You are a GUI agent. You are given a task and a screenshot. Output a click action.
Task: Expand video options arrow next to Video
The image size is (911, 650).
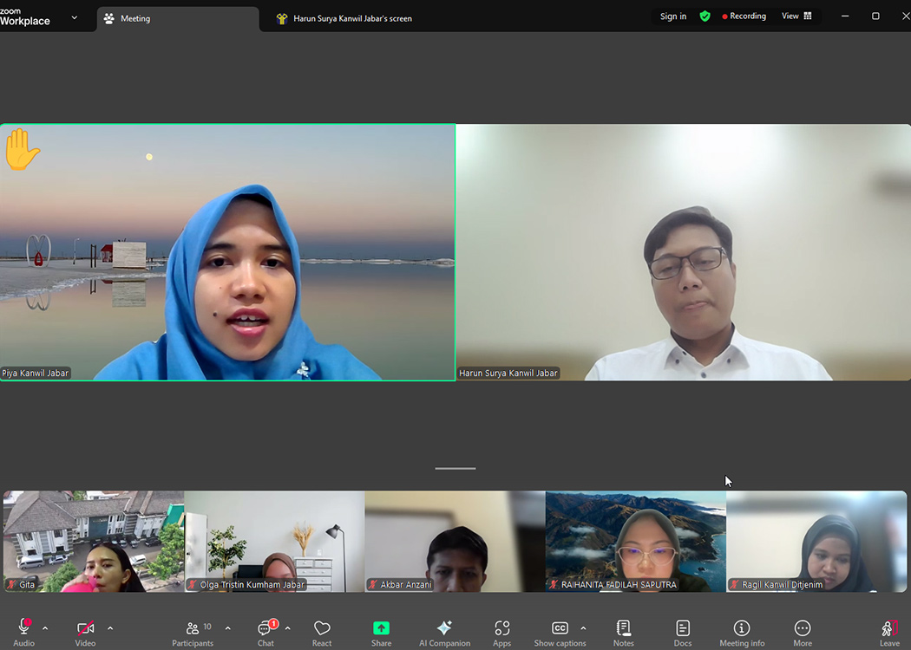coord(110,628)
